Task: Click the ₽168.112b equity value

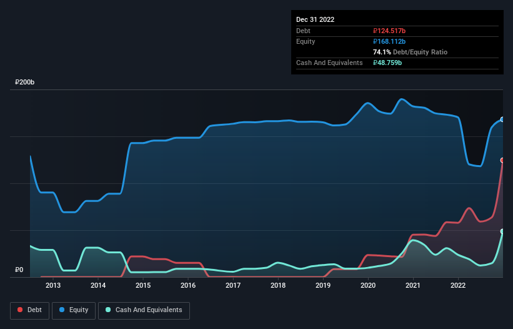Action: [x=389, y=41]
